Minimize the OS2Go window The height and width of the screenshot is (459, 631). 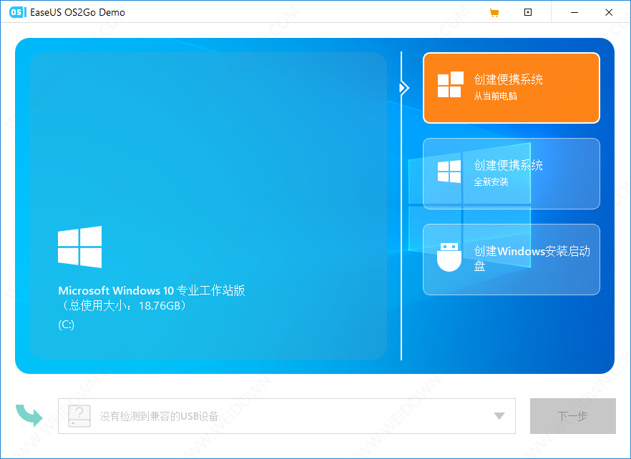pyautogui.click(x=574, y=12)
